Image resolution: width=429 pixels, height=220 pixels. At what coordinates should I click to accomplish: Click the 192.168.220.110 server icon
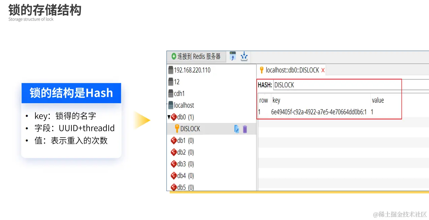[171, 70]
